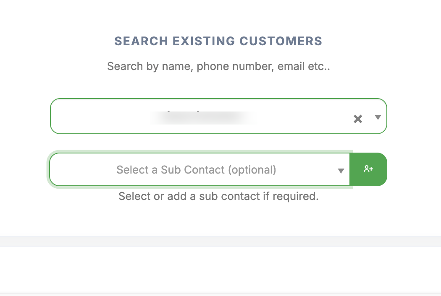
Task: Click the add sub contact person icon
Action: [368, 169]
